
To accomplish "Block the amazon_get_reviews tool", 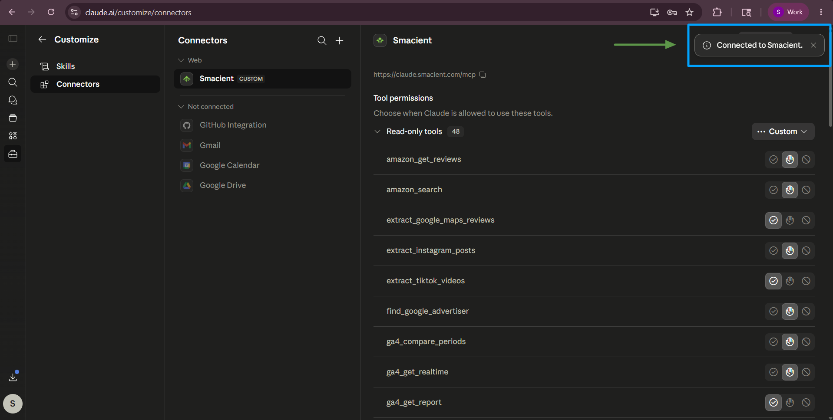I will [806, 160].
